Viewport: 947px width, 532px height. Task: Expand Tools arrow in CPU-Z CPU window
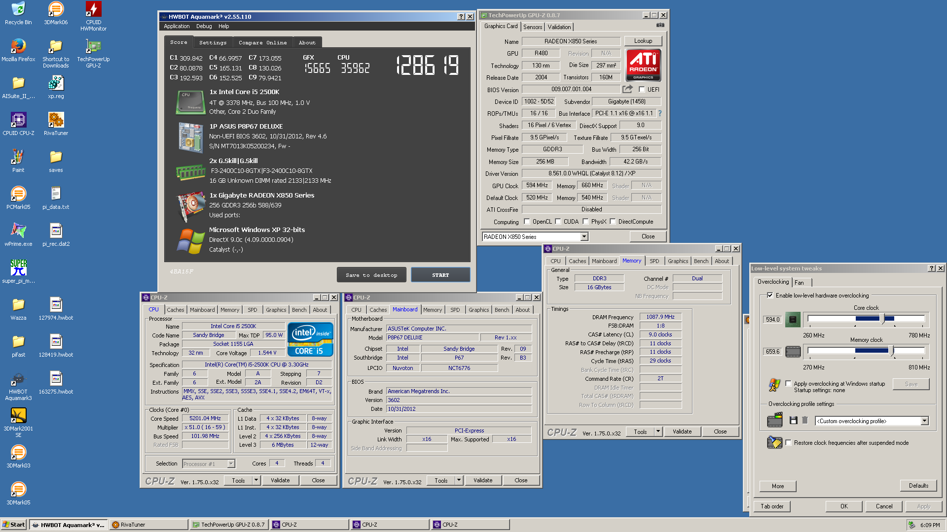pyautogui.click(x=256, y=480)
